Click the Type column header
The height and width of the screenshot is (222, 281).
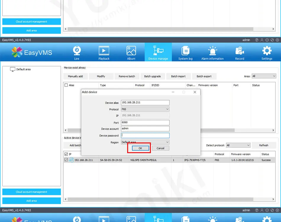(103, 85)
